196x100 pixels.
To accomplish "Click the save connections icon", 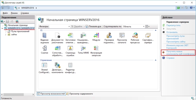I will [x=7, y=21].
